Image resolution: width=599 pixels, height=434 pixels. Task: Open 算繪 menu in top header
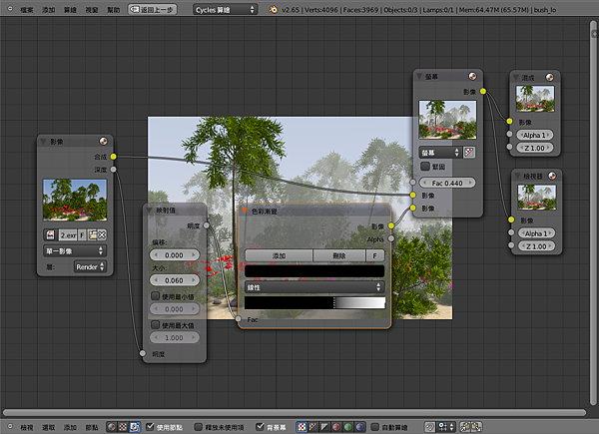point(70,10)
